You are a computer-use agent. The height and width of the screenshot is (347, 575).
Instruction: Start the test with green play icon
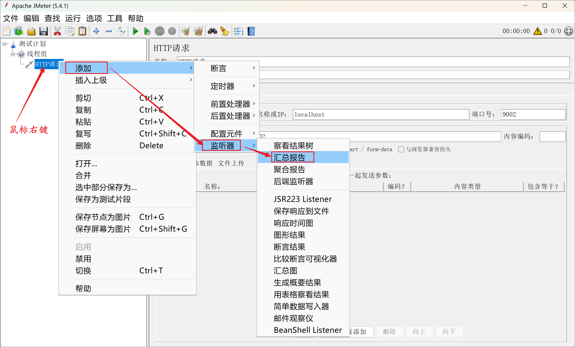[x=135, y=31]
